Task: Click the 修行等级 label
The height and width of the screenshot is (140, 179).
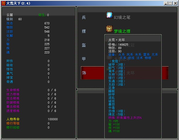Action: click(13, 123)
